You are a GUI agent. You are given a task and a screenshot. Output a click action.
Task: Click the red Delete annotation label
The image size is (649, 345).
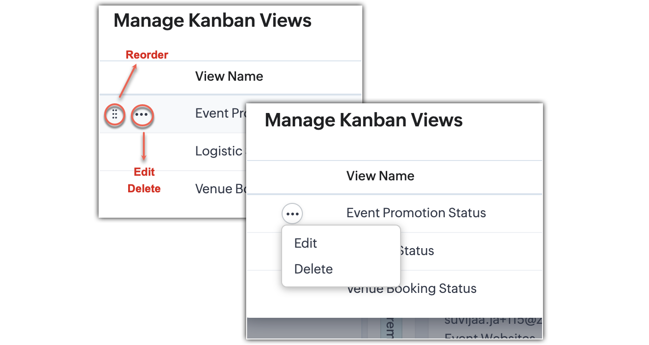(x=144, y=189)
